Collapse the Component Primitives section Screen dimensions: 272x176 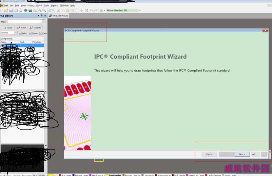coord(46,92)
